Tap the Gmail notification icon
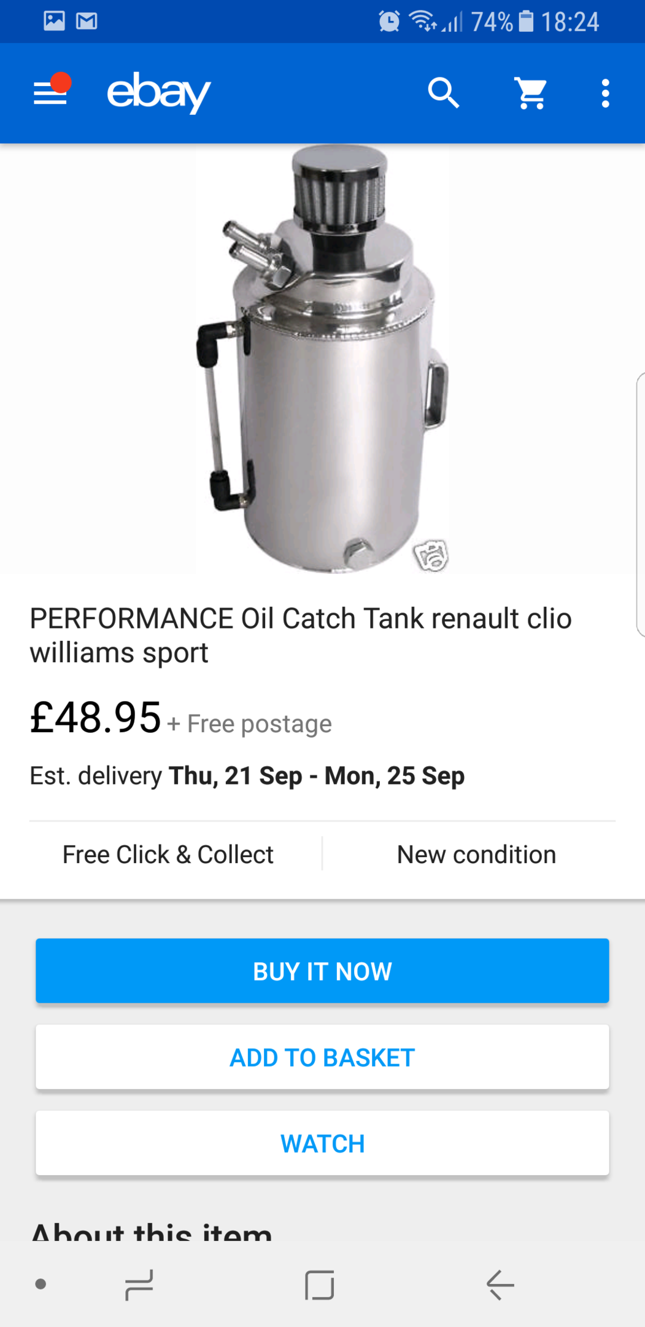The height and width of the screenshot is (1327, 645). 87,22
